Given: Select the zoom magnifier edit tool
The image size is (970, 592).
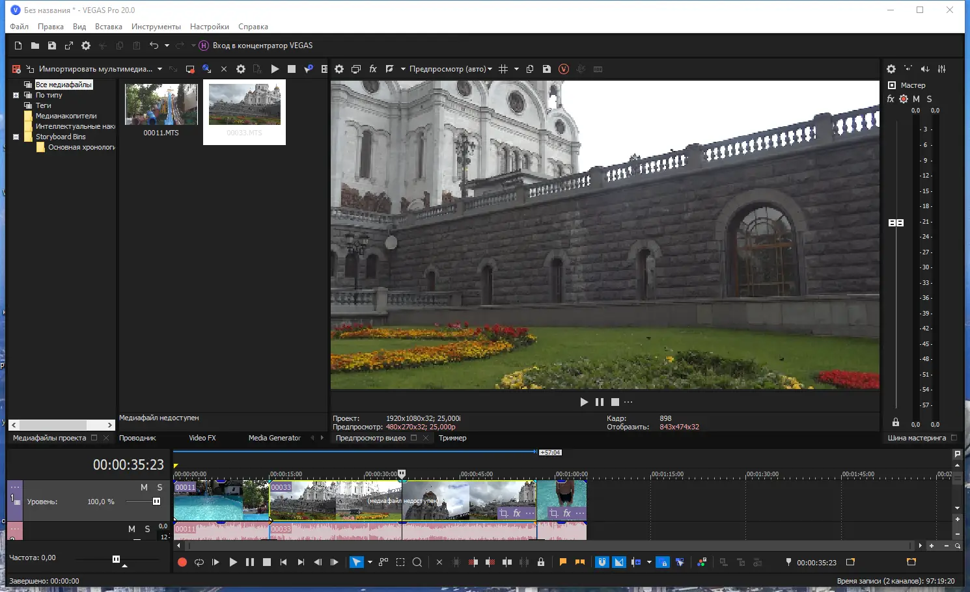Looking at the screenshot, I should [417, 562].
